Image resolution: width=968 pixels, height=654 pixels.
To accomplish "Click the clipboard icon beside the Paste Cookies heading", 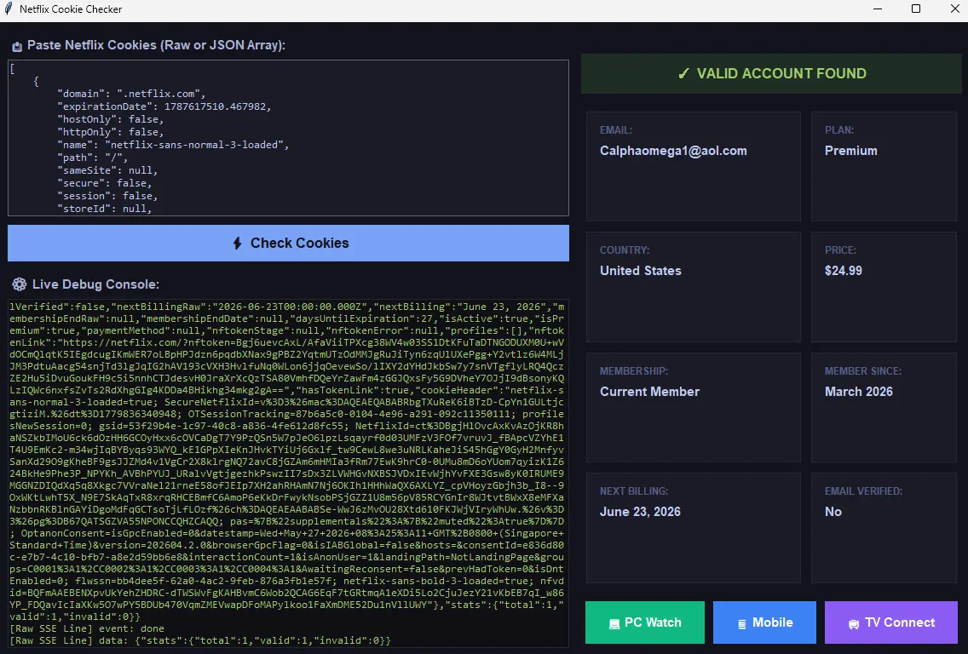I will pos(17,46).
